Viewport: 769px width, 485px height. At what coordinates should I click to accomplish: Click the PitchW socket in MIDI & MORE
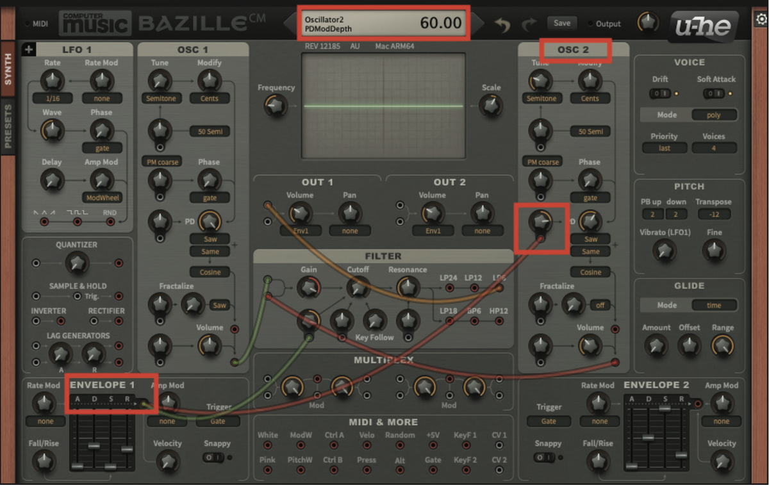coord(301,469)
